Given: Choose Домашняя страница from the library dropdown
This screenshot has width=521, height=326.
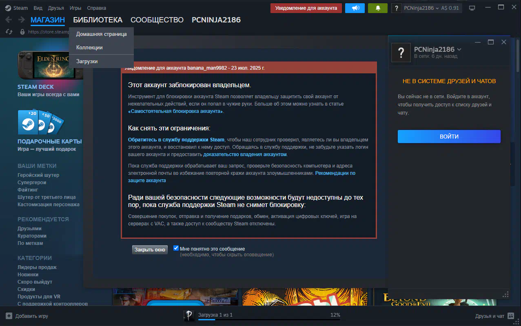Looking at the screenshot, I should pos(102,34).
